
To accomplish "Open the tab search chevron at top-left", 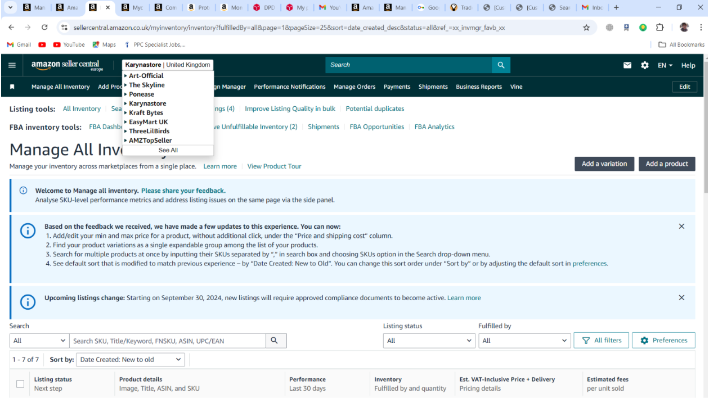I will 10,7.
